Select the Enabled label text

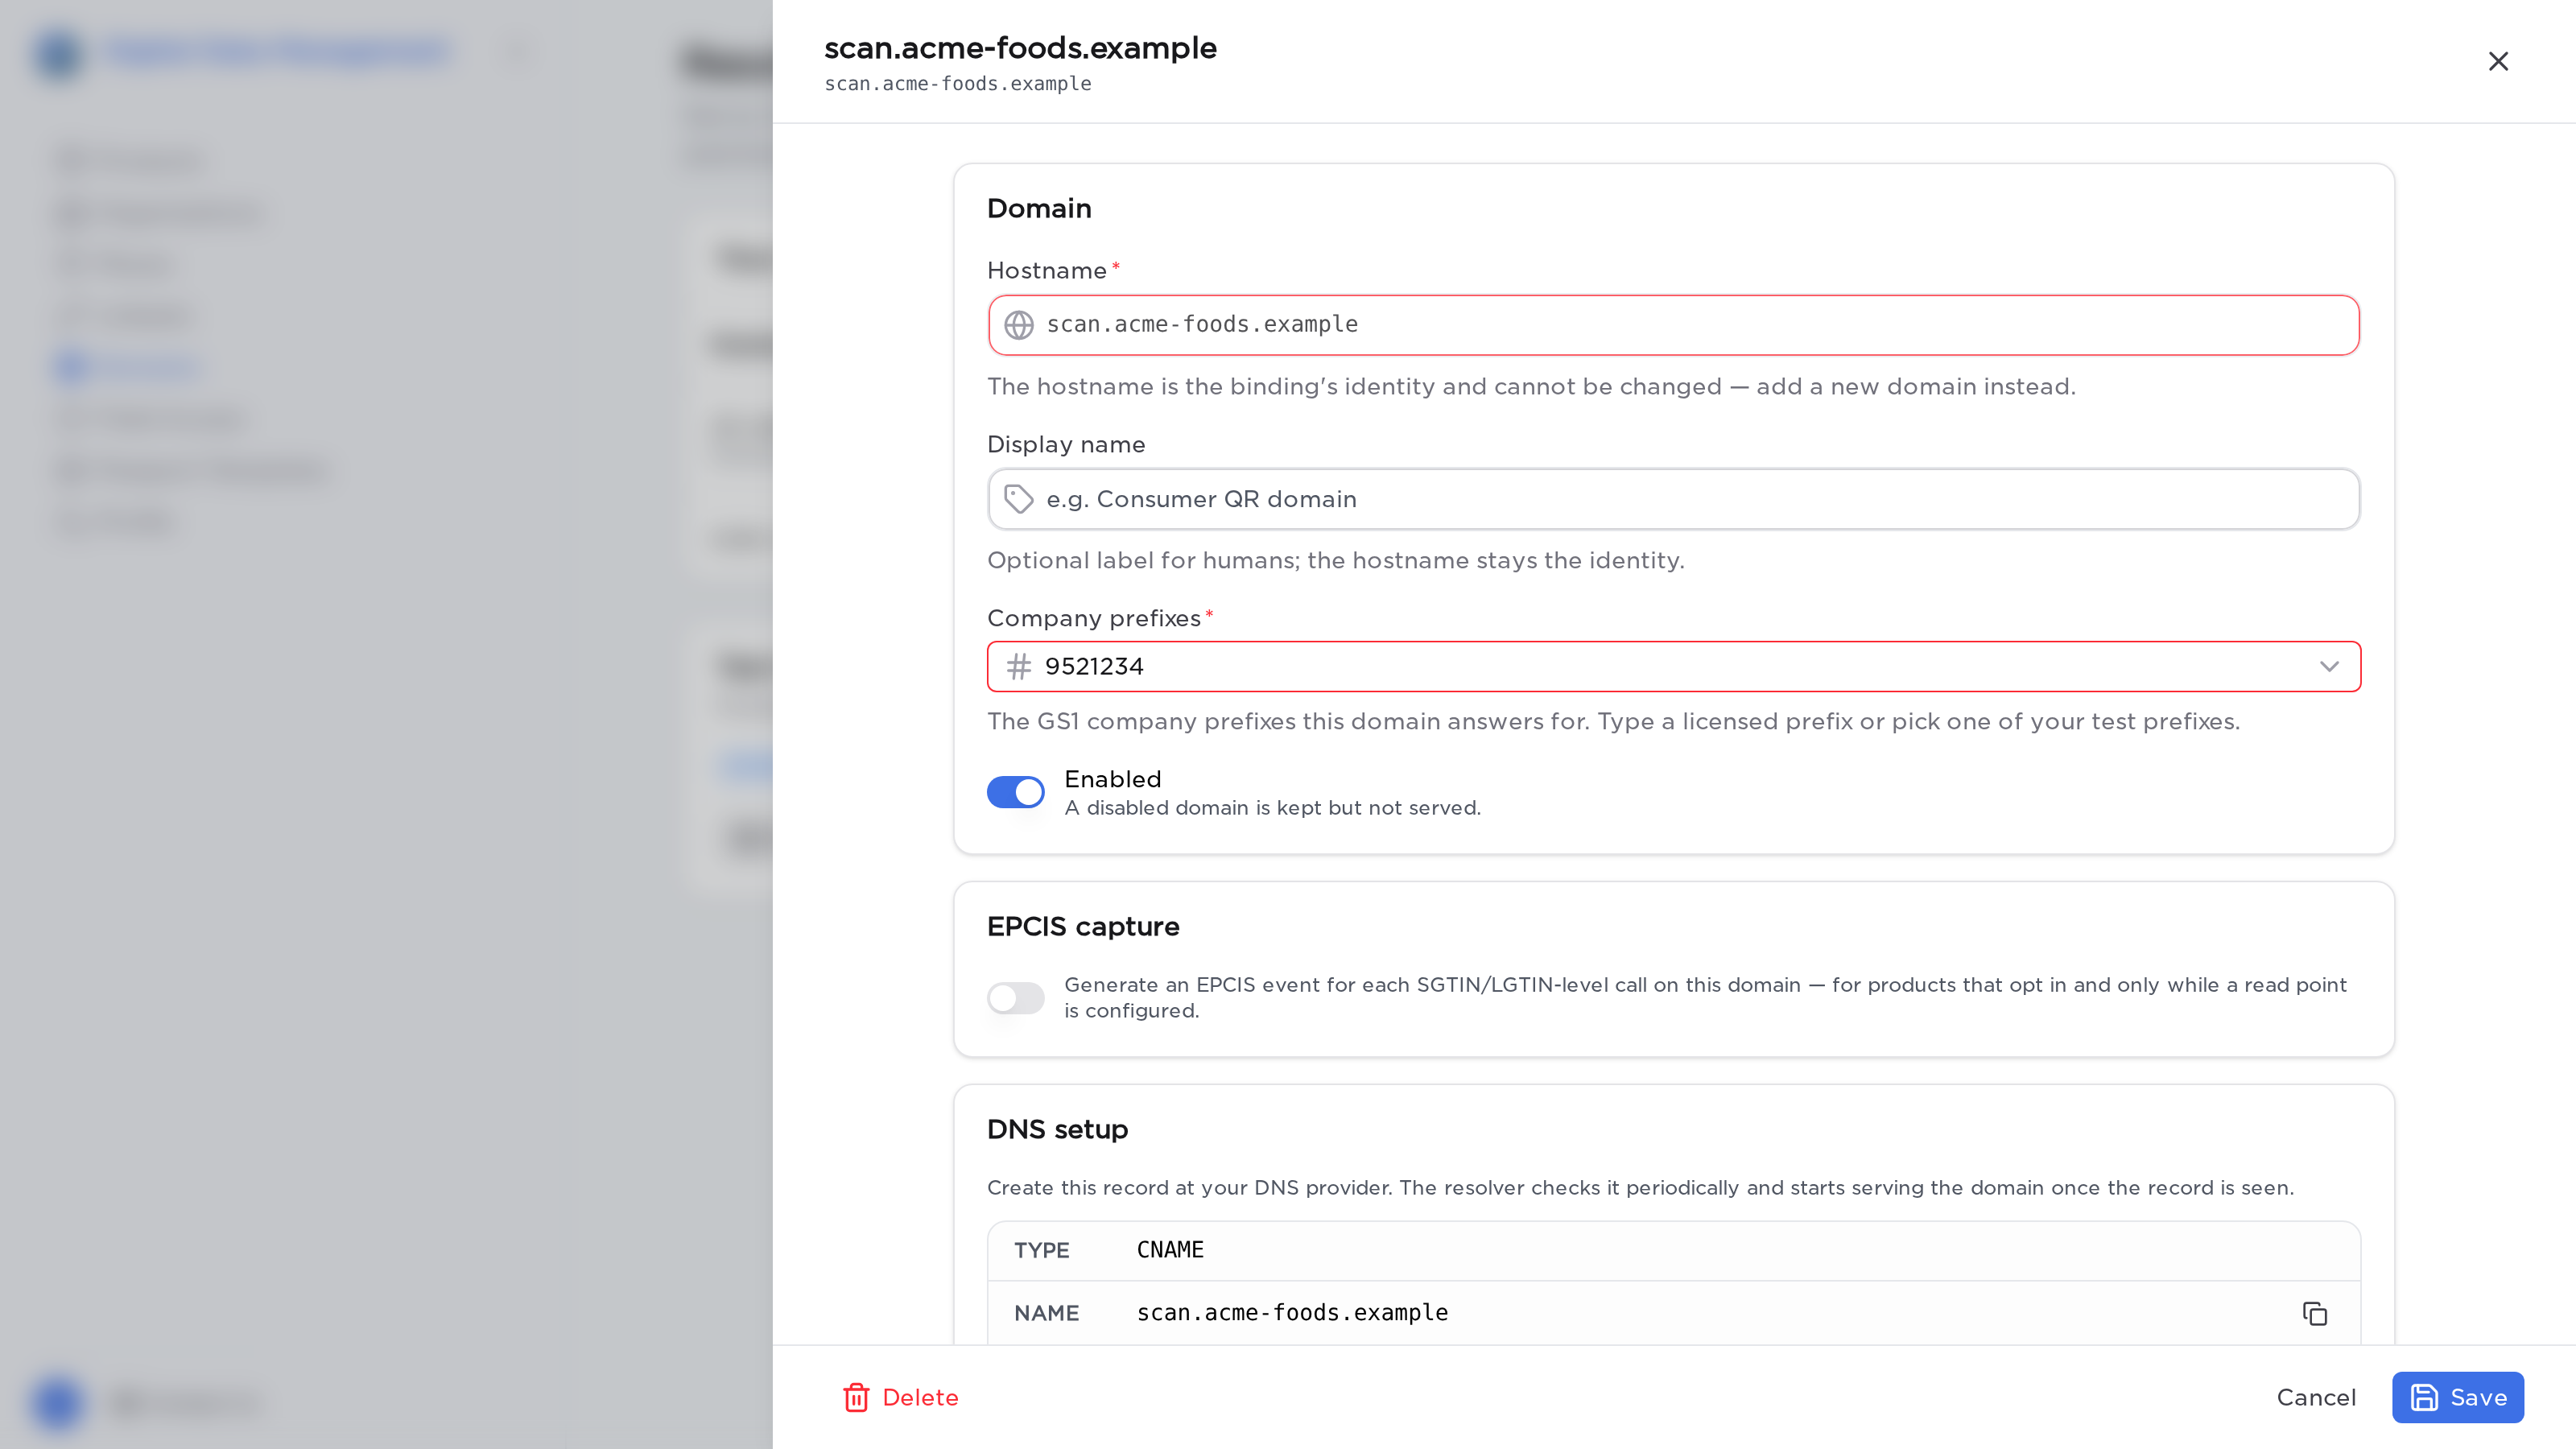tap(1112, 779)
